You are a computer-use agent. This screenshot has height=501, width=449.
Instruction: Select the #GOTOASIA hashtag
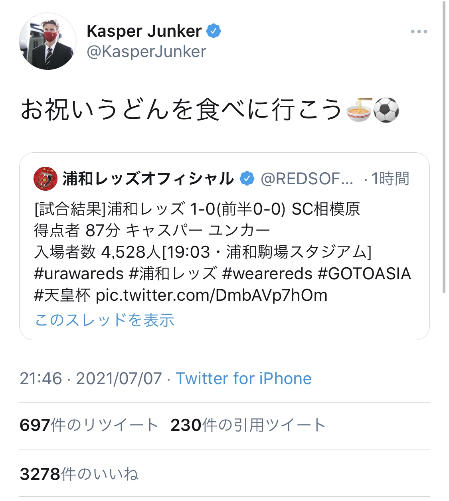[364, 274]
